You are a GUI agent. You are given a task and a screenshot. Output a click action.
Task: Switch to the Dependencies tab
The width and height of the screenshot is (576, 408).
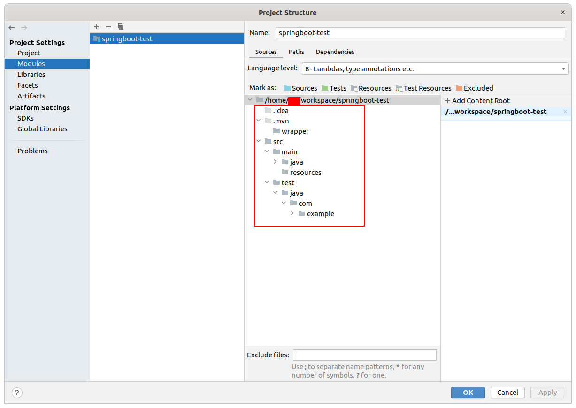[335, 52]
